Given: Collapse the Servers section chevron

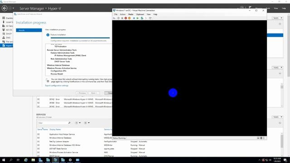Looking at the screenshot, I should click(280, 24).
